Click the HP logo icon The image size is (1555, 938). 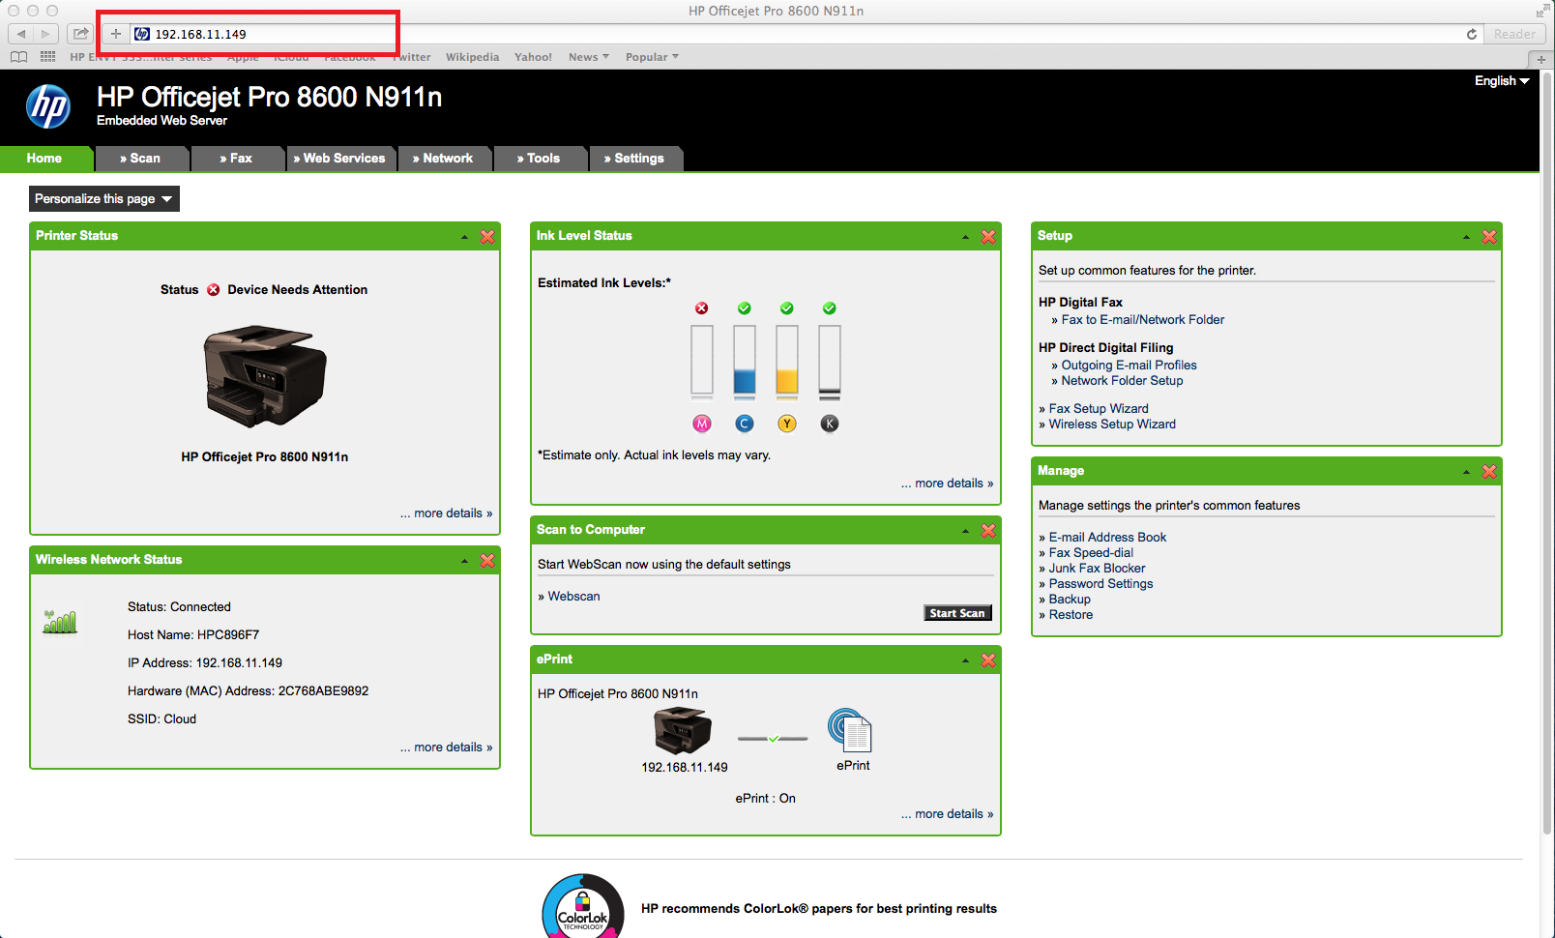tap(48, 106)
